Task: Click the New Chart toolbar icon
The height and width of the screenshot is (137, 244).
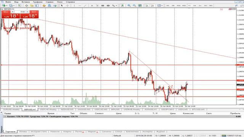Action: [4, 6]
